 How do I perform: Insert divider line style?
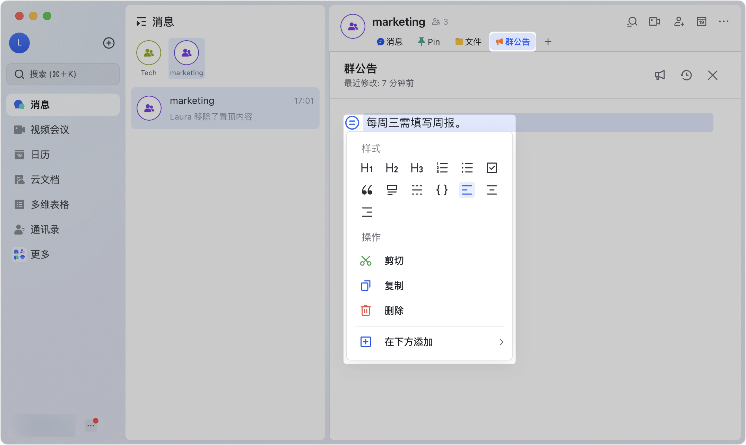pyautogui.click(x=417, y=190)
